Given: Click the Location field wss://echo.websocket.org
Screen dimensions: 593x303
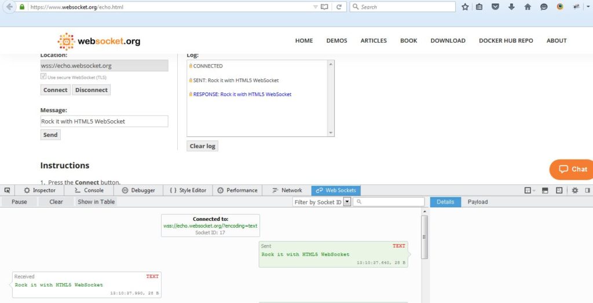Looking at the screenshot, I should 104,66.
